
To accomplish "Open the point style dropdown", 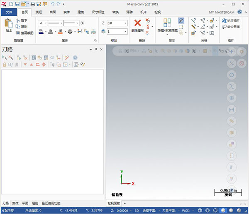I will 46,23.
